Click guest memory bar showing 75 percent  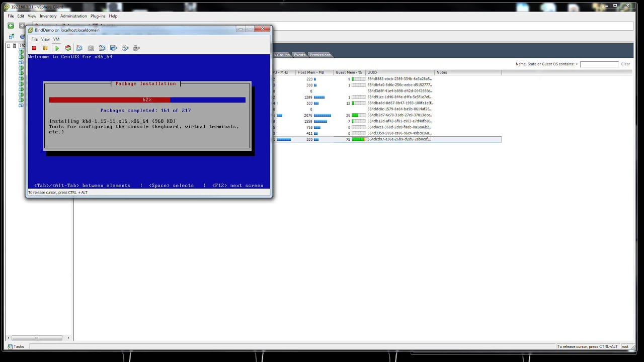tap(358, 139)
